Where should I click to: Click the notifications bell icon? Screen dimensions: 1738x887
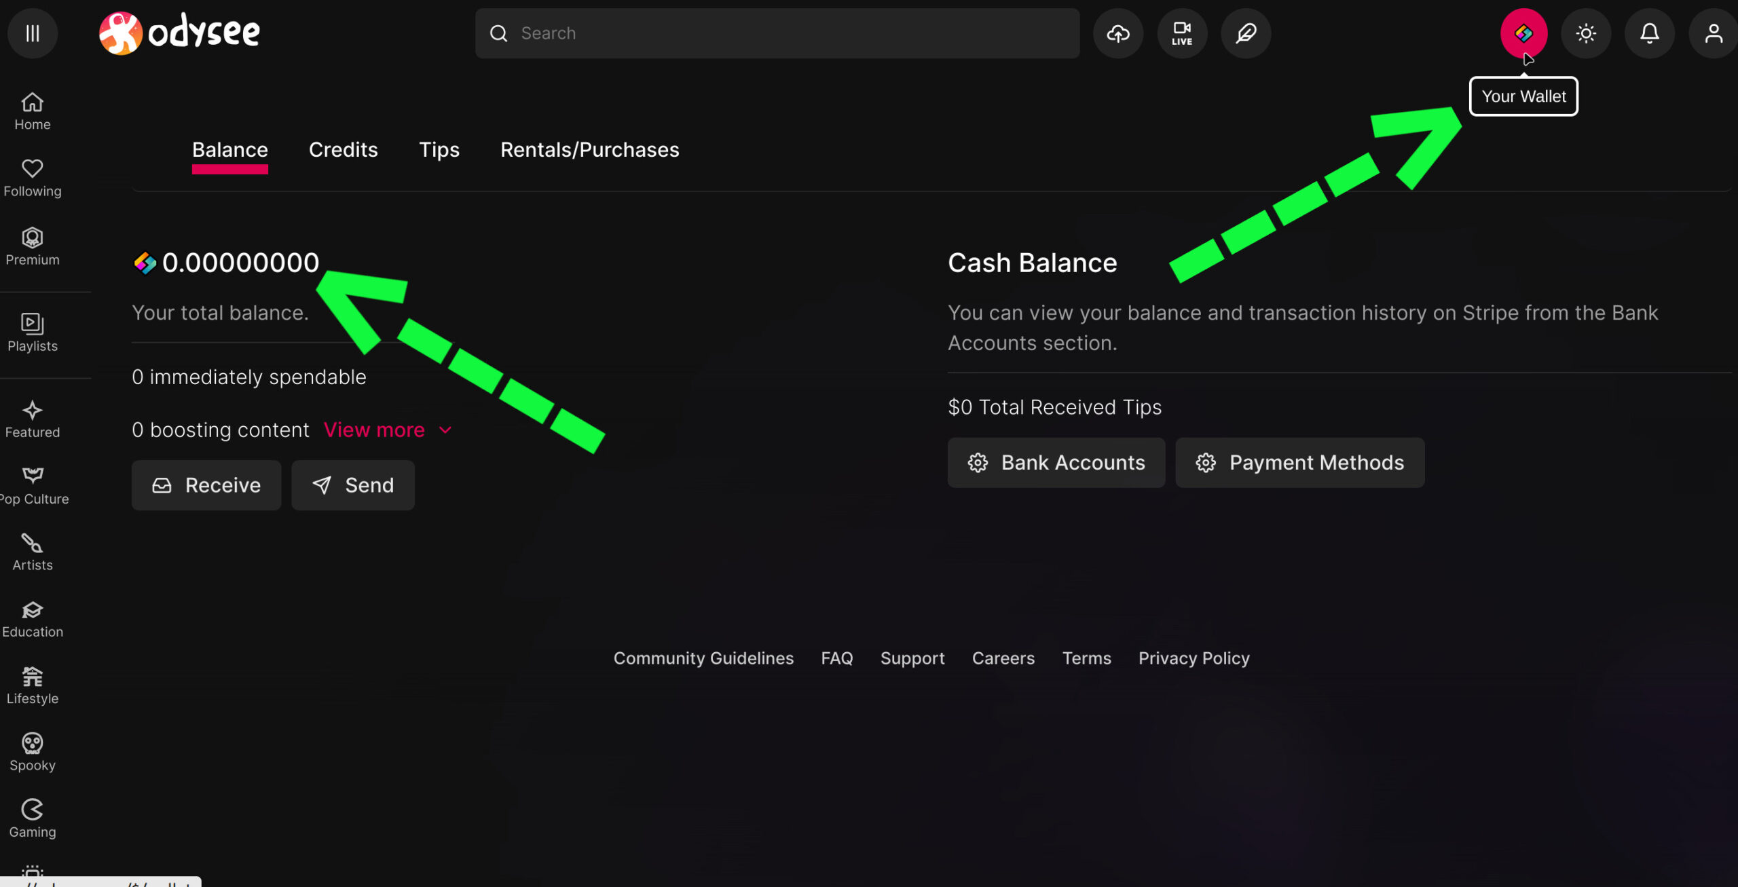pyautogui.click(x=1648, y=33)
